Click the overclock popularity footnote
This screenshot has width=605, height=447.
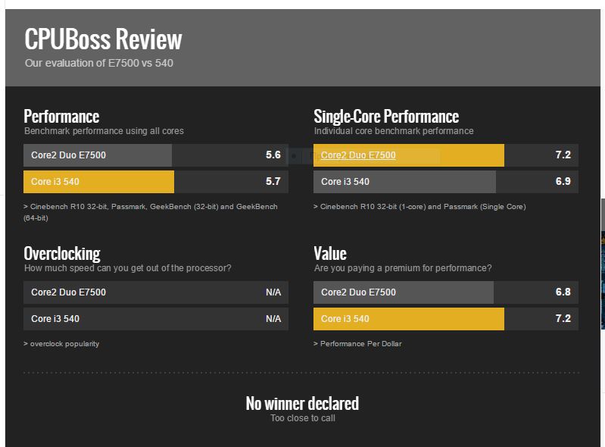[61, 343]
